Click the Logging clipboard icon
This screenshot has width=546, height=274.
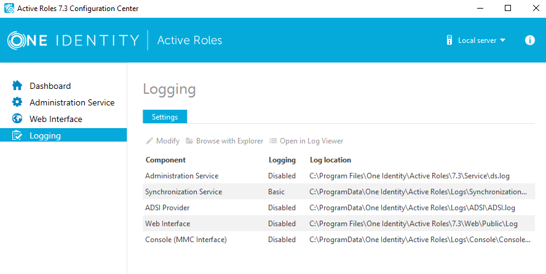point(17,135)
